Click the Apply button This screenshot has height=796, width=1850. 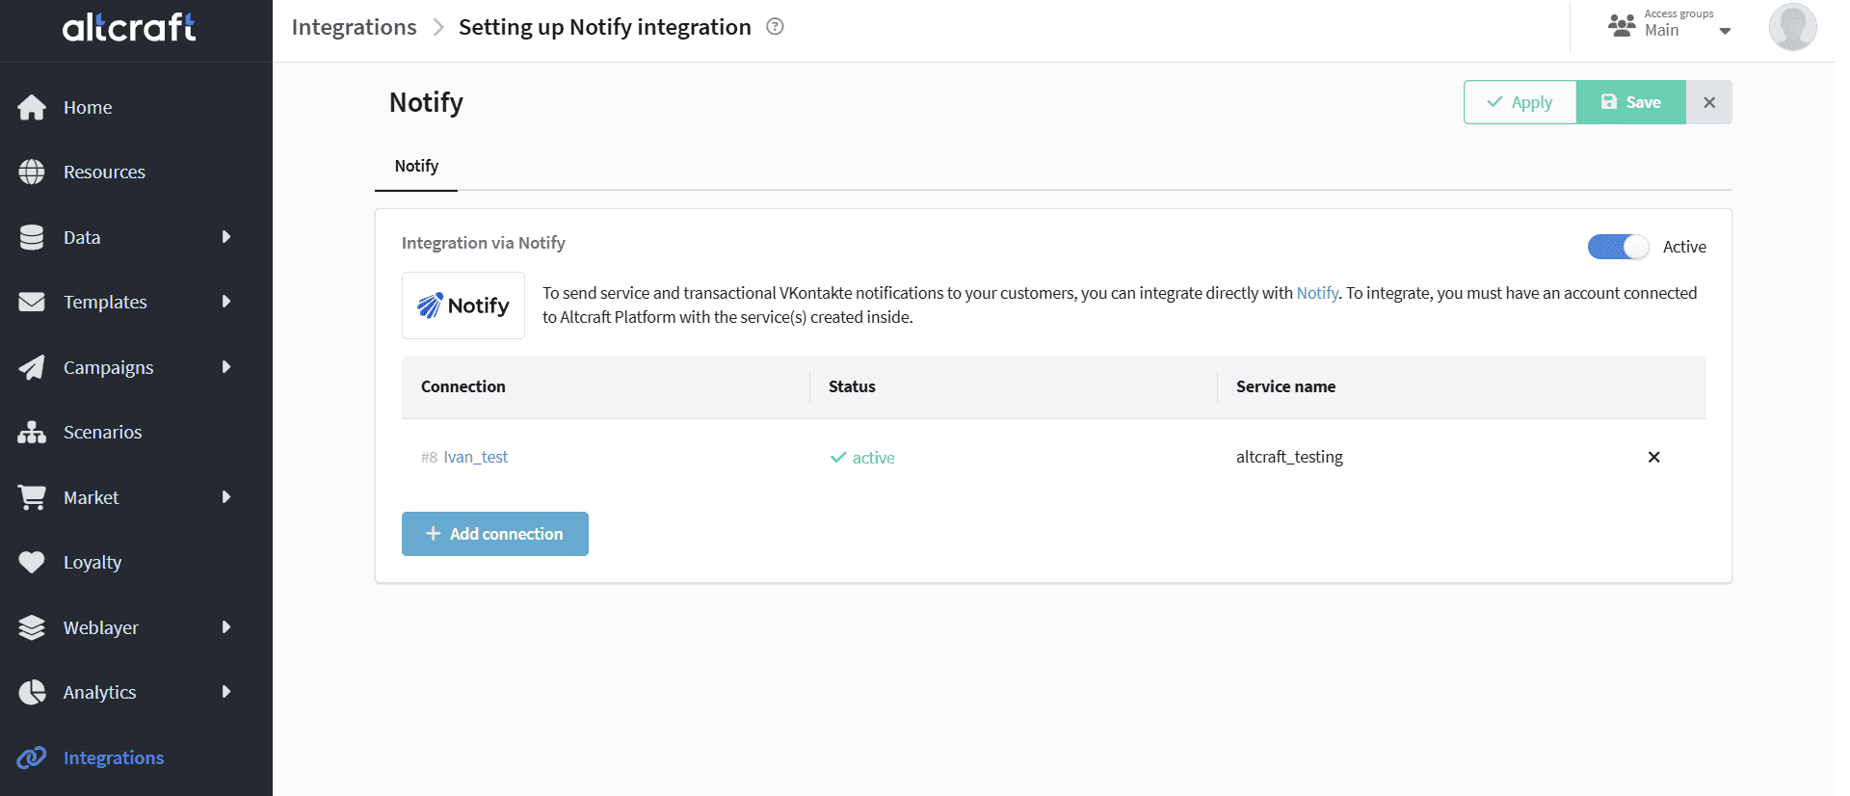tap(1520, 102)
